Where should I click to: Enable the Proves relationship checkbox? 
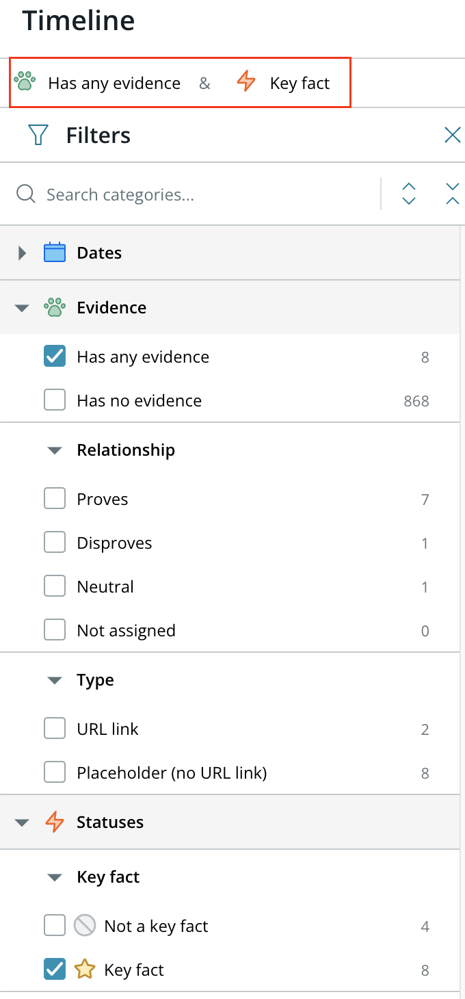pos(55,499)
